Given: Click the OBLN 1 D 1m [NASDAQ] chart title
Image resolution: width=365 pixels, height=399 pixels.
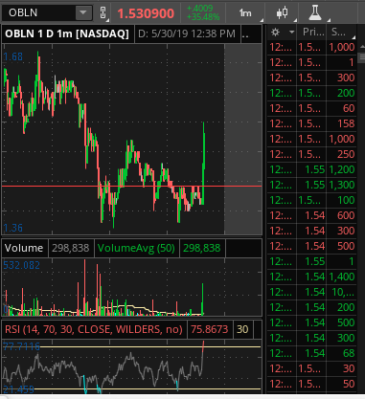Looking at the screenshot, I should 67,33.
